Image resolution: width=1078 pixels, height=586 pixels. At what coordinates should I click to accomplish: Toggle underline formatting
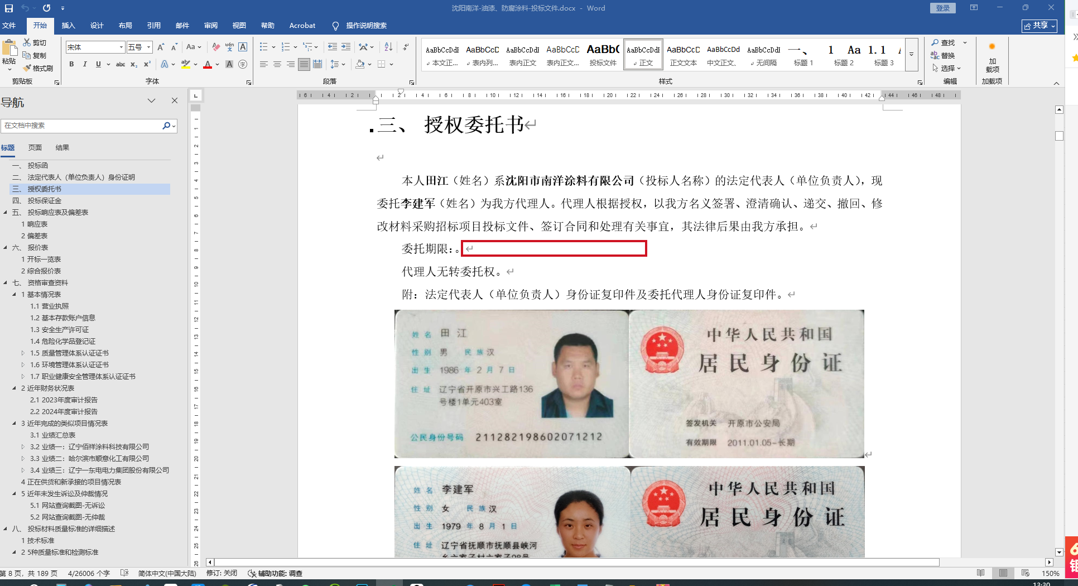pos(99,64)
